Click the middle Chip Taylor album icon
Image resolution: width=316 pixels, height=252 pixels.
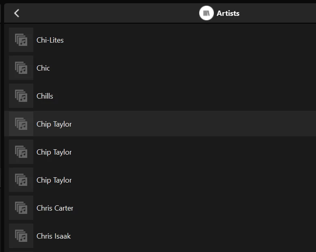(x=21, y=152)
